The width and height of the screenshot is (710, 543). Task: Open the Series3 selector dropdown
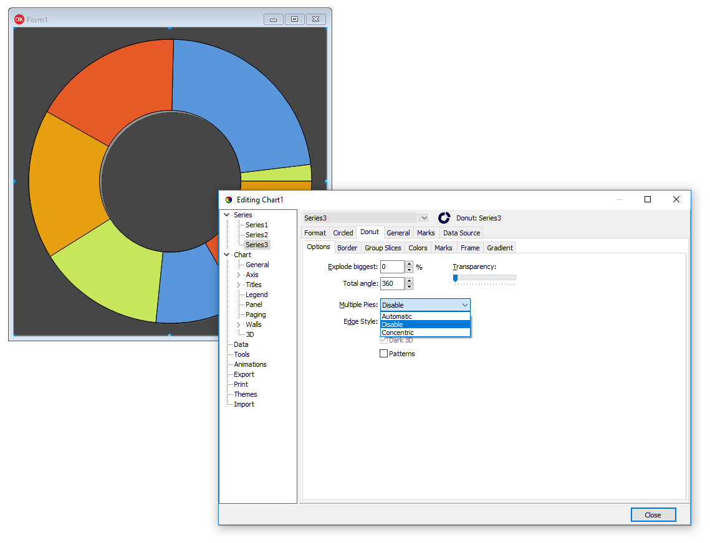424,218
